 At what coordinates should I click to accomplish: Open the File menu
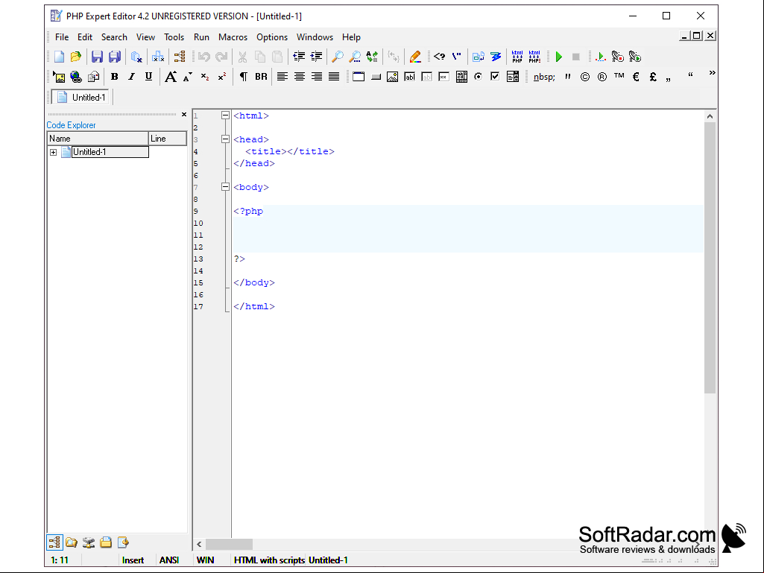(x=62, y=37)
